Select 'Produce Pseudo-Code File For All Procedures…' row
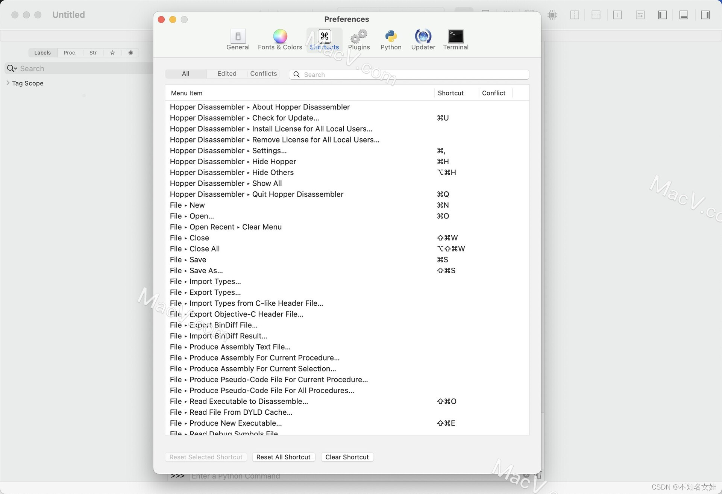 pyautogui.click(x=347, y=391)
